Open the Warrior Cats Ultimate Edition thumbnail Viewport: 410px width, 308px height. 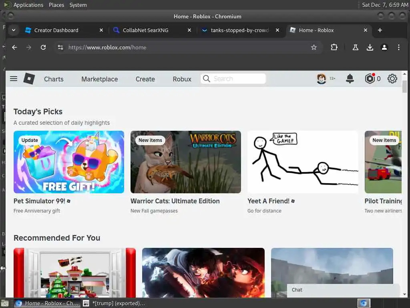[x=186, y=162]
